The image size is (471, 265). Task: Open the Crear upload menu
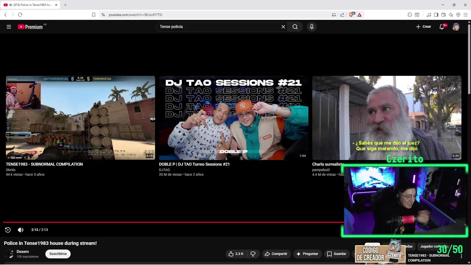(x=424, y=26)
